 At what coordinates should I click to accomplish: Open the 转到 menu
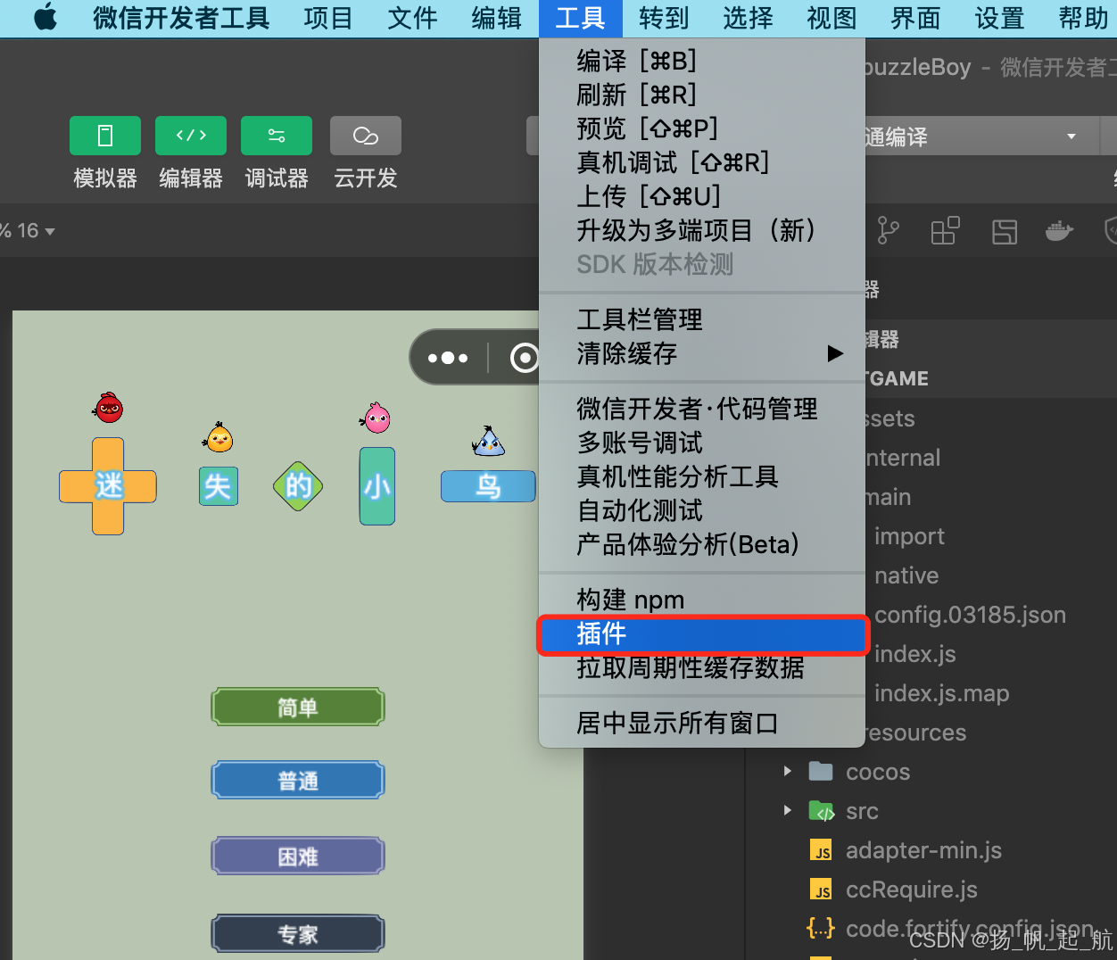tap(664, 18)
